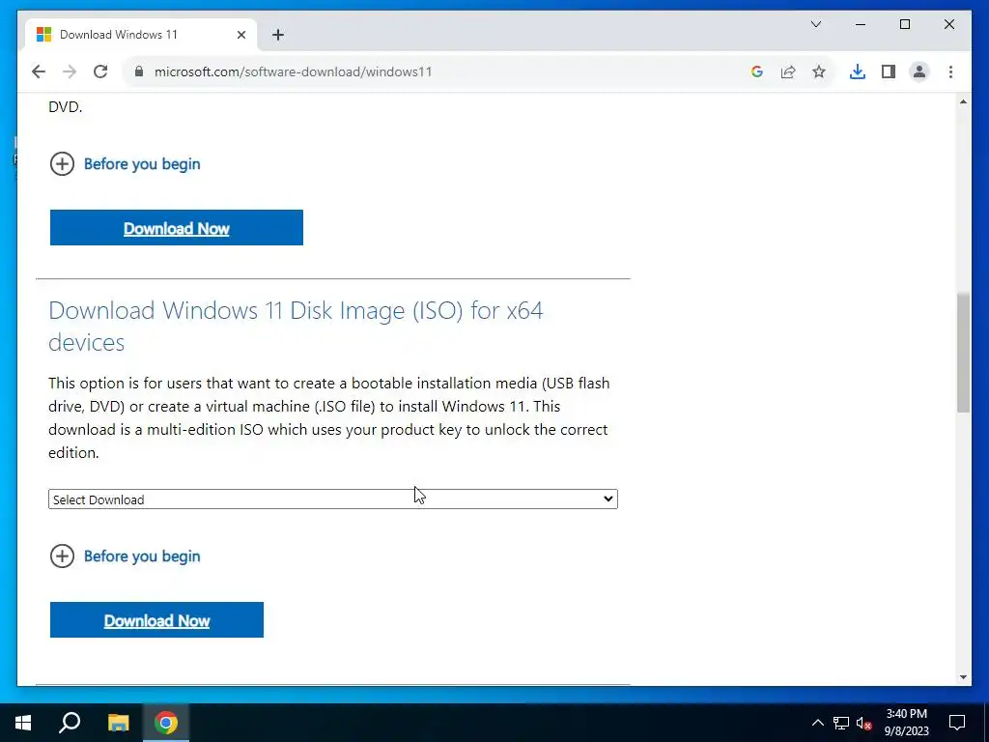Open Chrome's downloads tray
Screen dimensions: 989x742
[x=858, y=71]
